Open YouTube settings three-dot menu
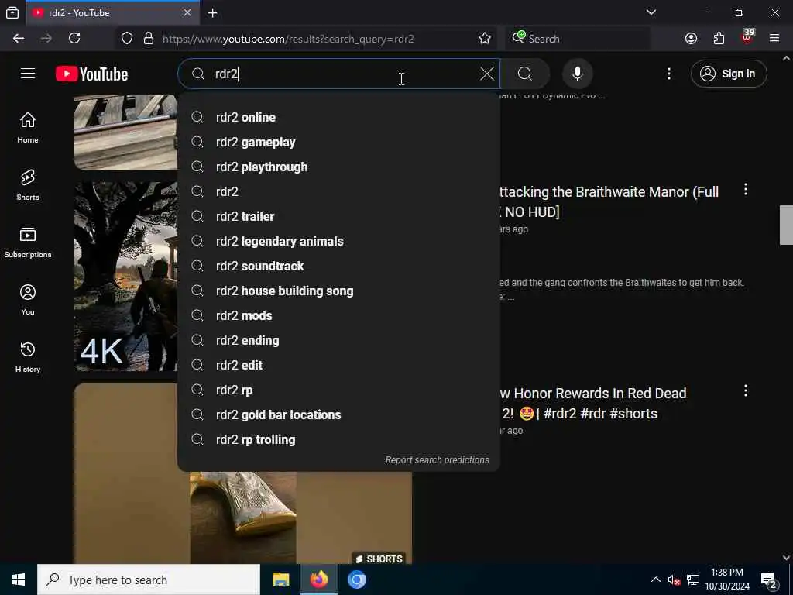This screenshot has width=793, height=595. tap(668, 74)
